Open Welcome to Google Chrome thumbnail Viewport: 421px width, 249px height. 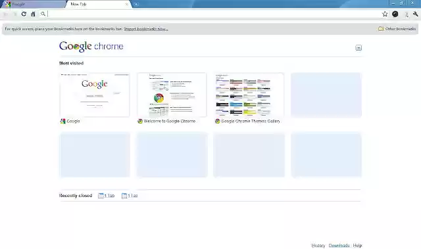point(172,95)
